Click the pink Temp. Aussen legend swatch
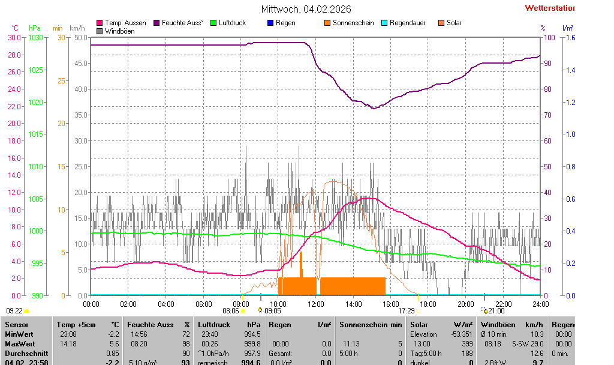Screen dimensions: 614x365 [100, 23]
